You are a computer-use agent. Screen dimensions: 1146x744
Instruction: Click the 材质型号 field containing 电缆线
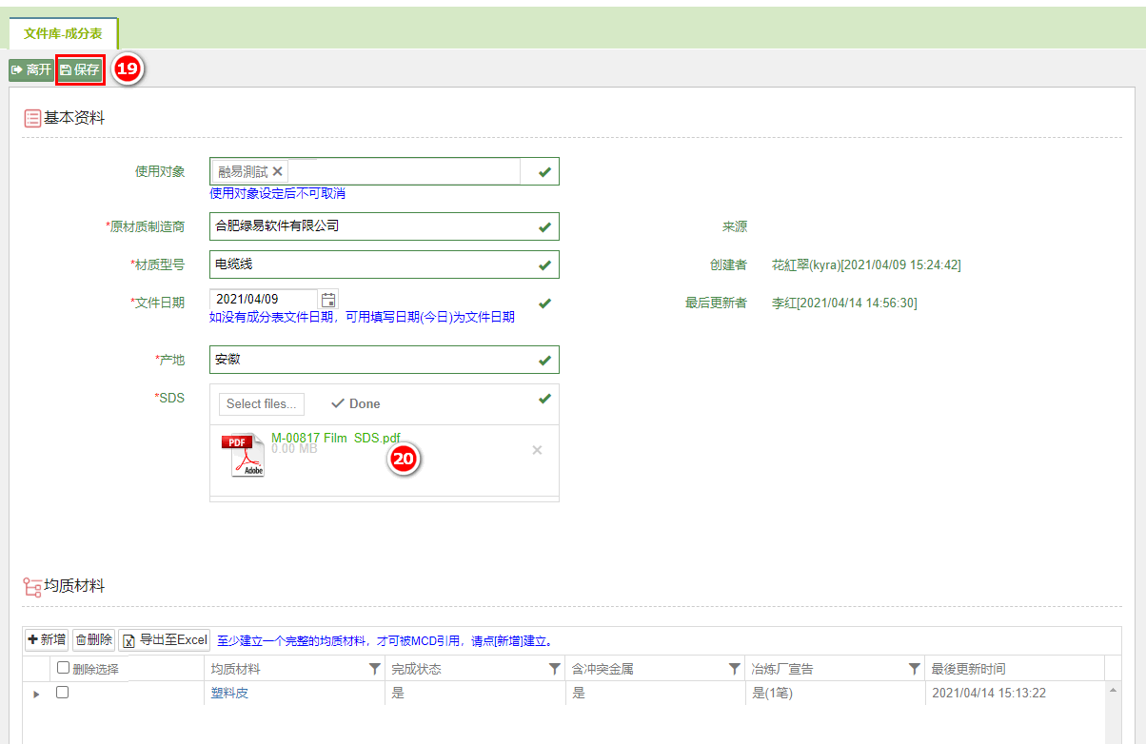(x=384, y=264)
